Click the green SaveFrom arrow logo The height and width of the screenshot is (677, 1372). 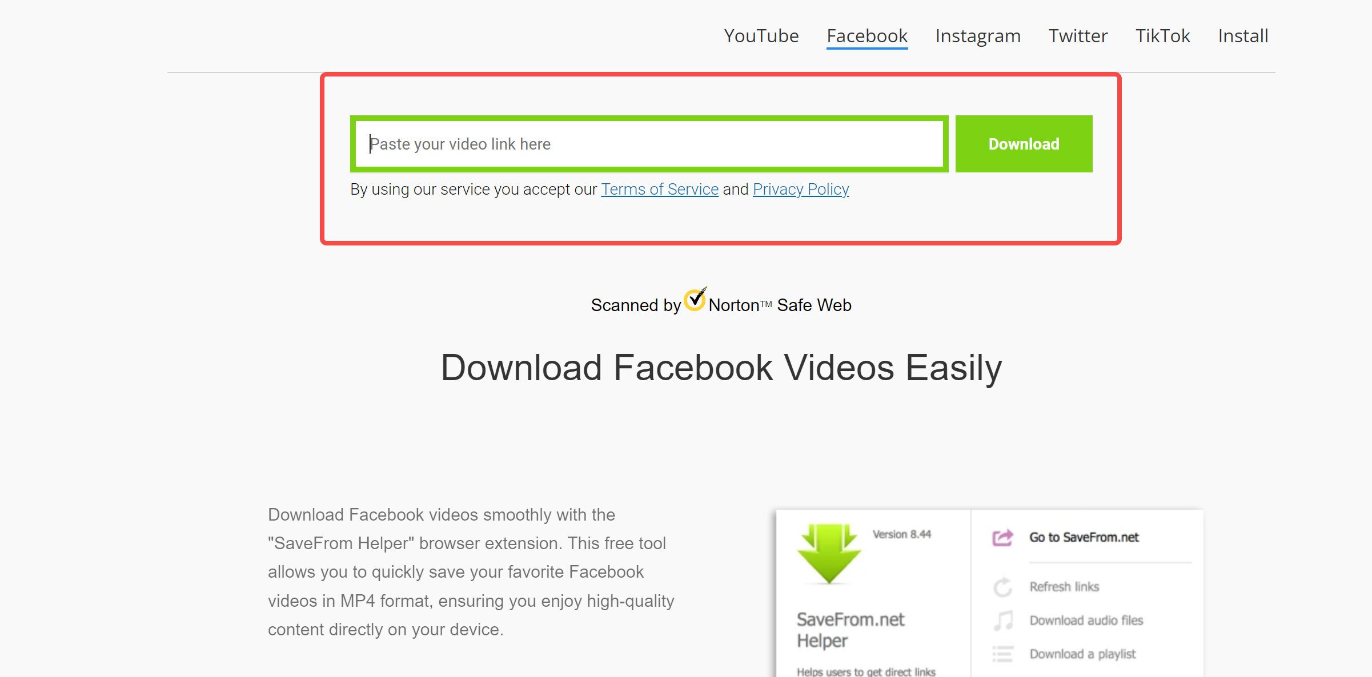point(829,554)
